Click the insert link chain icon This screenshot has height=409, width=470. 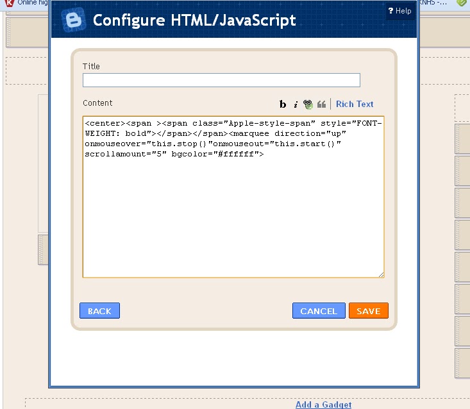tap(308, 104)
